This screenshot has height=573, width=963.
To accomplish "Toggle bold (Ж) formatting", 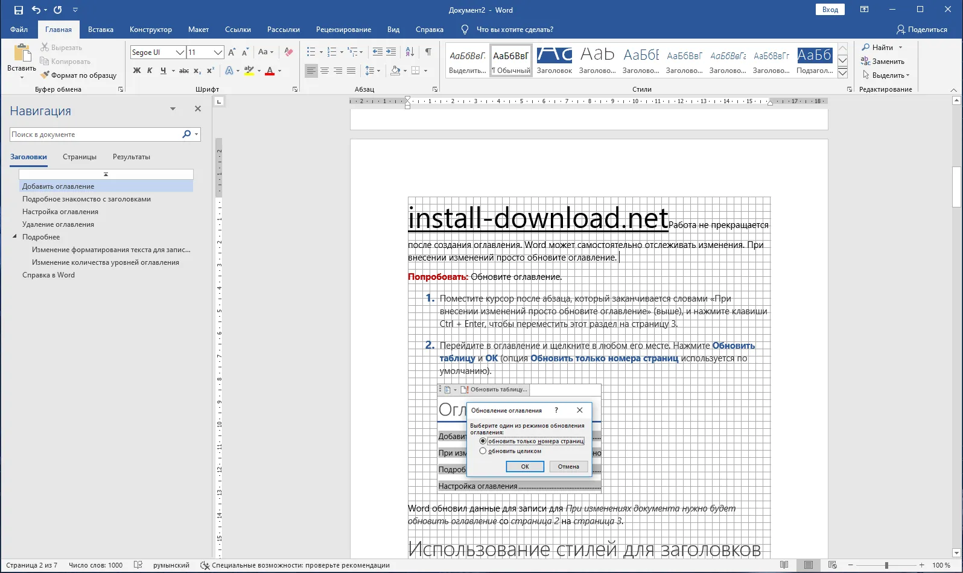I will pyautogui.click(x=137, y=71).
